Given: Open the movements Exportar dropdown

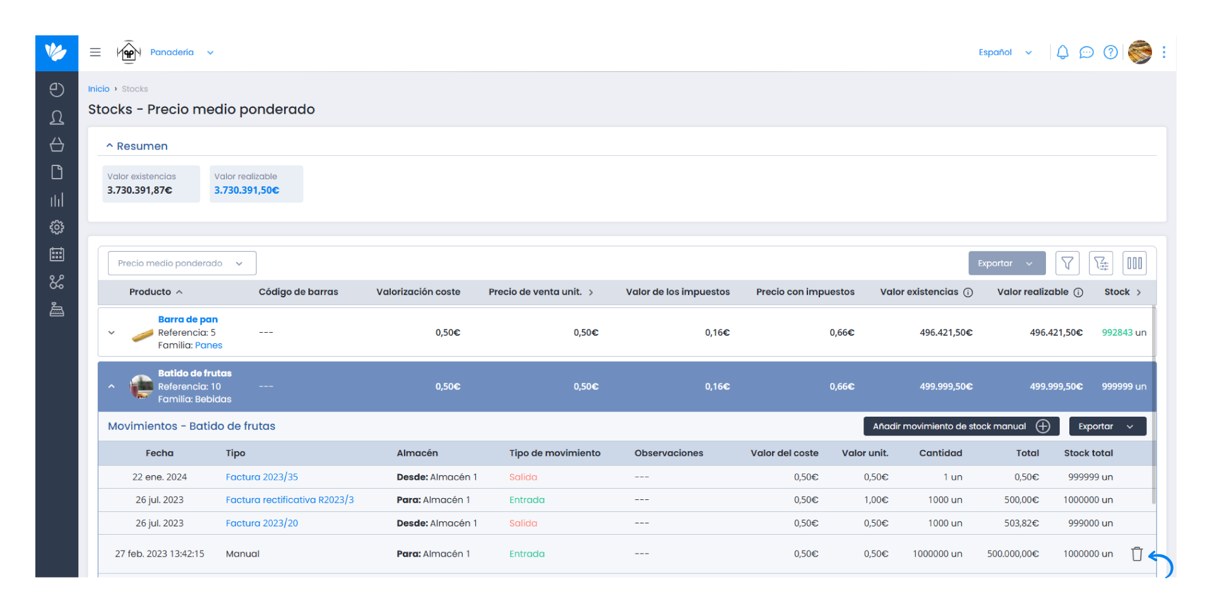Looking at the screenshot, I should coord(1107,426).
